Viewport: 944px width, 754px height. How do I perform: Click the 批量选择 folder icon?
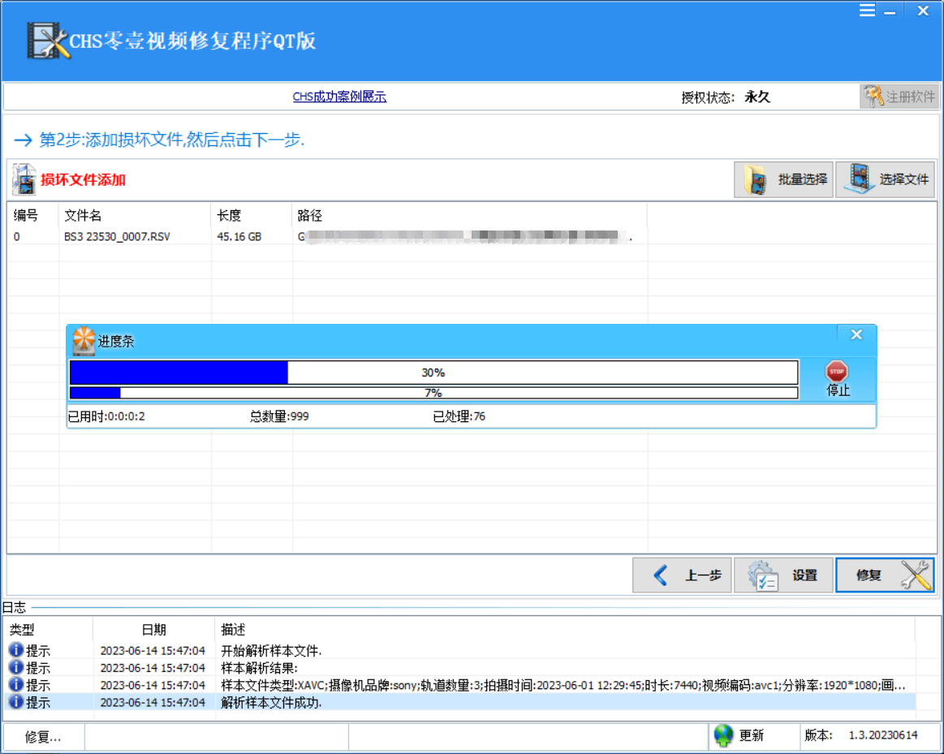tap(756, 179)
